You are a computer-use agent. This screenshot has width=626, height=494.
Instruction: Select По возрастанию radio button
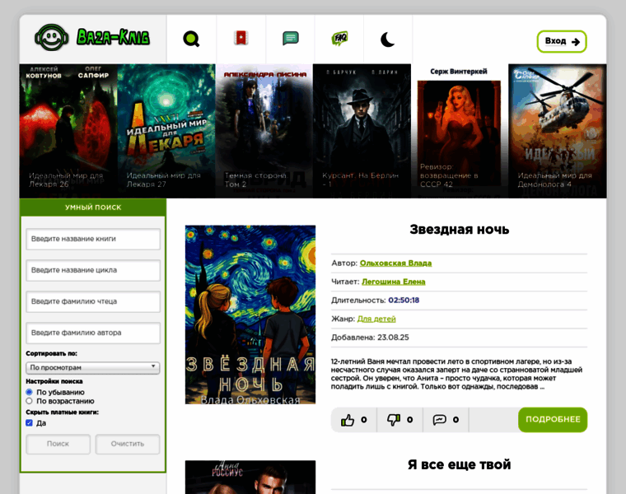click(x=29, y=401)
